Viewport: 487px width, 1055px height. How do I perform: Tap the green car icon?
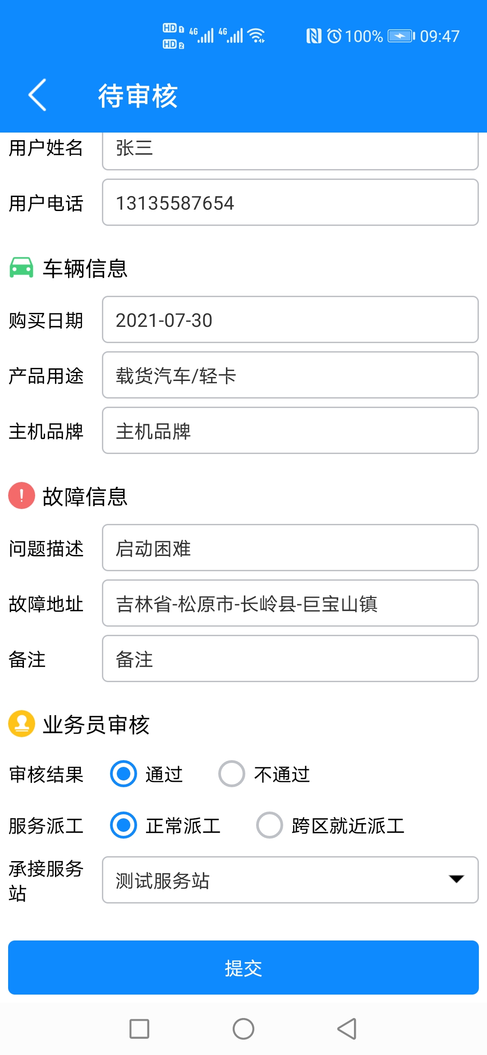tap(21, 268)
